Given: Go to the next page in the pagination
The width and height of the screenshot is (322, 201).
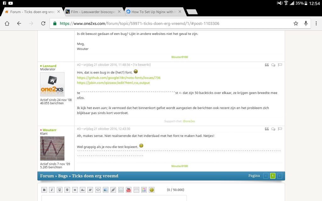Looking at the screenshot, I should point(280,176).
